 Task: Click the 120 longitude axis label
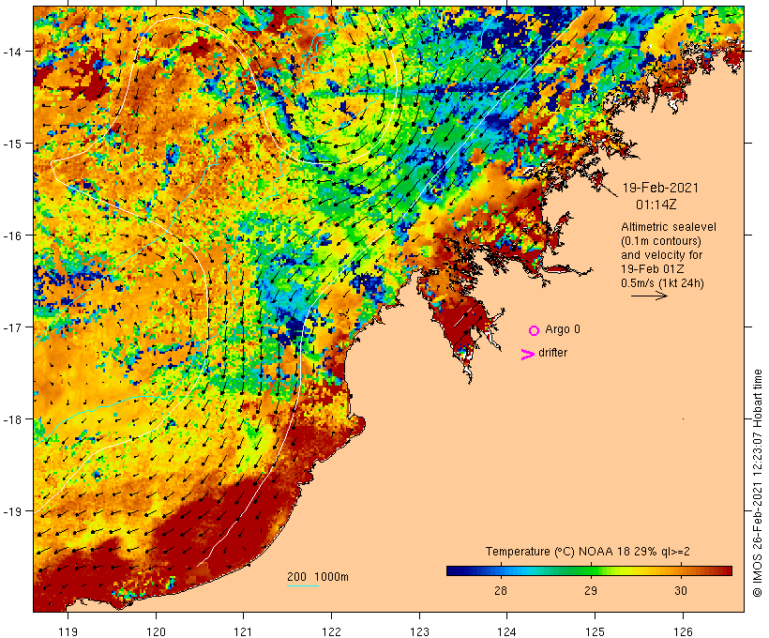click(156, 631)
